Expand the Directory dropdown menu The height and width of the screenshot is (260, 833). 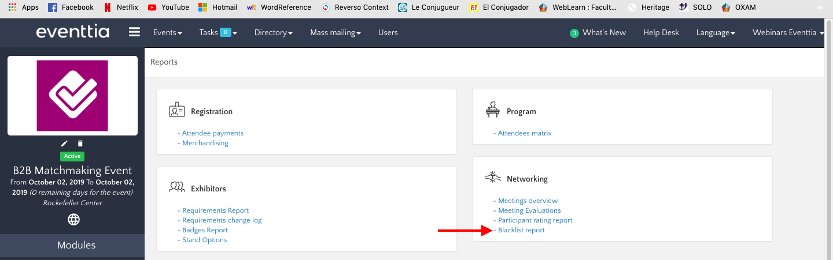pos(273,32)
